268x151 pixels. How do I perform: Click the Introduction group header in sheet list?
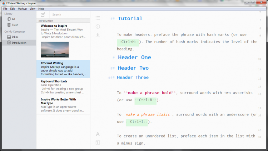[63, 21]
